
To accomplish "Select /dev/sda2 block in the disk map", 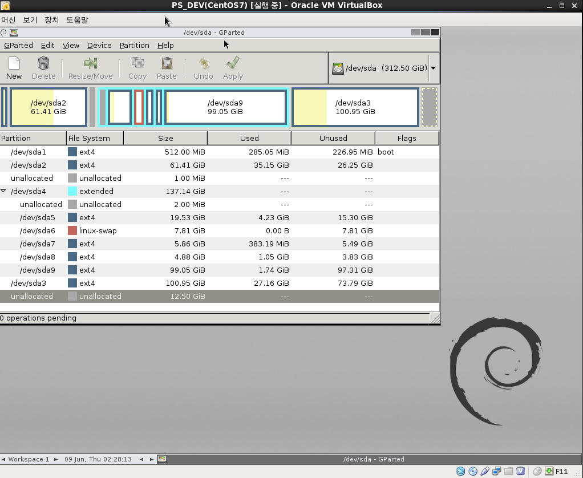I will click(x=48, y=107).
